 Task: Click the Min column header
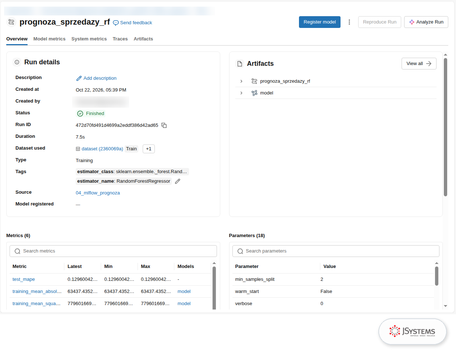(x=108, y=267)
